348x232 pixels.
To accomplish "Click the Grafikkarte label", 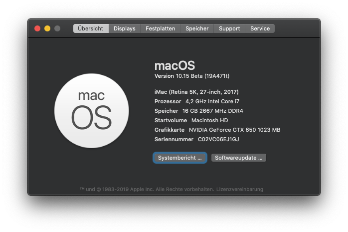I will (170, 130).
